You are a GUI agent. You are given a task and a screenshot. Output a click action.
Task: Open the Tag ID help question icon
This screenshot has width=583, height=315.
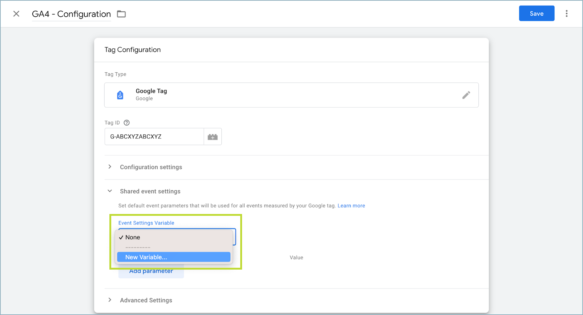pyautogui.click(x=126, y=123)
